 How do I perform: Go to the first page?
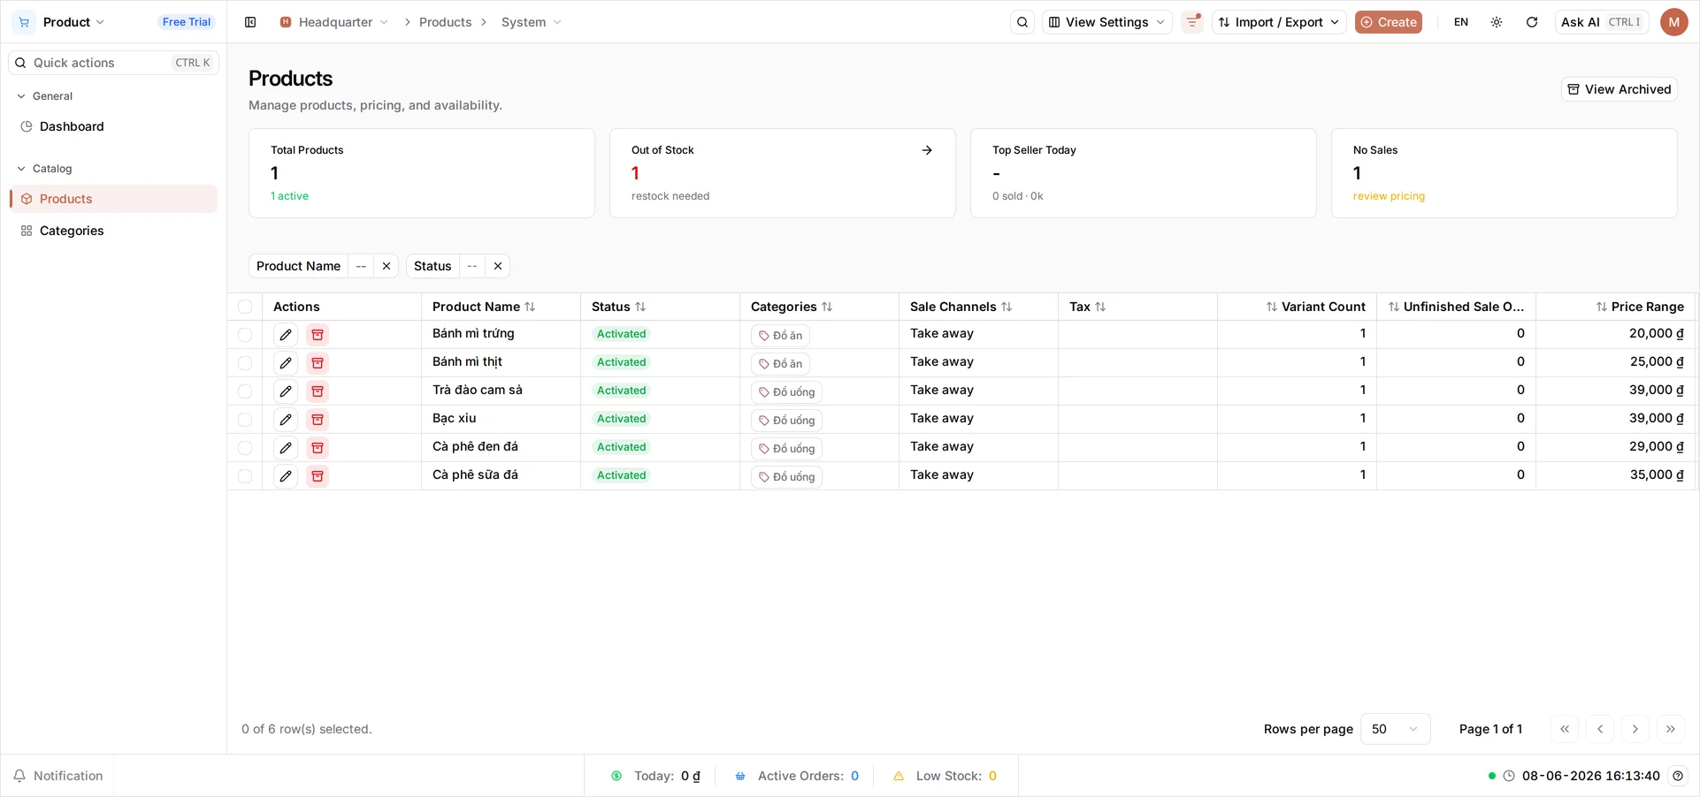tap(1565, 729)
